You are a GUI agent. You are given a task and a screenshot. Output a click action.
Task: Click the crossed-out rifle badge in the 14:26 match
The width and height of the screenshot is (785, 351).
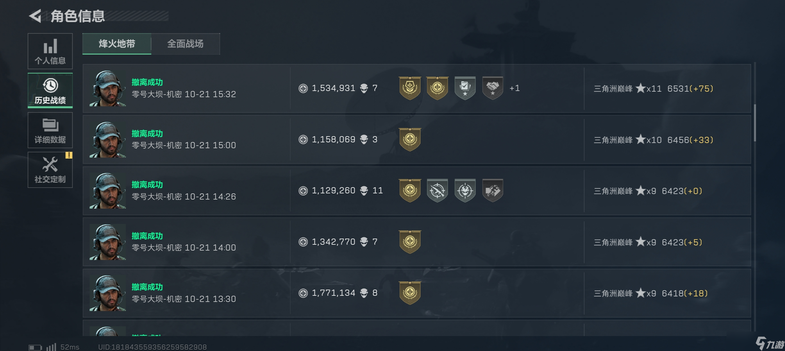(x=437, y=190)
